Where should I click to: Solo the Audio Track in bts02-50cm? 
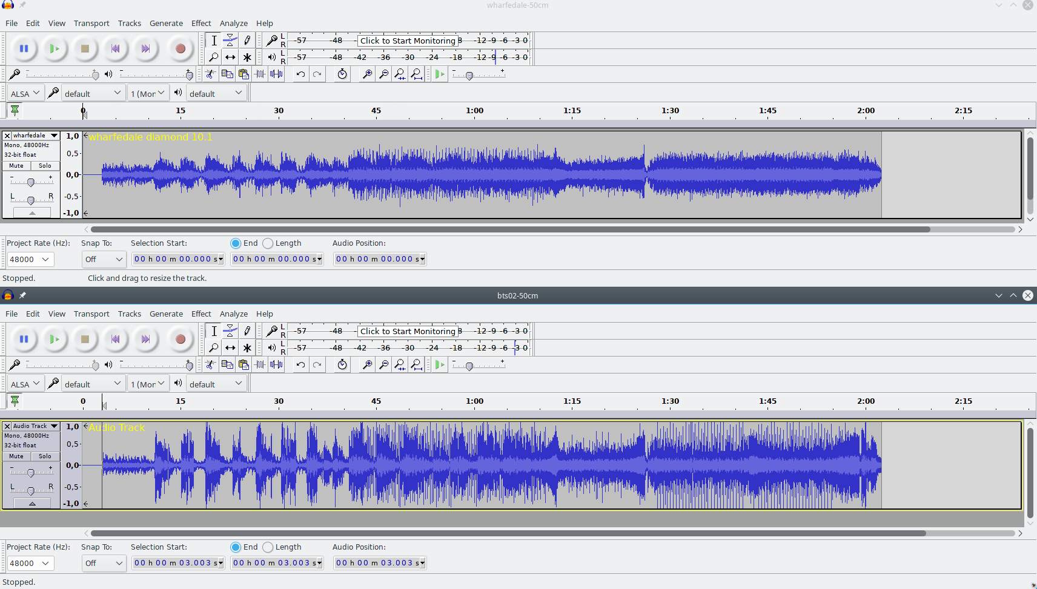(x=45, y=456)
